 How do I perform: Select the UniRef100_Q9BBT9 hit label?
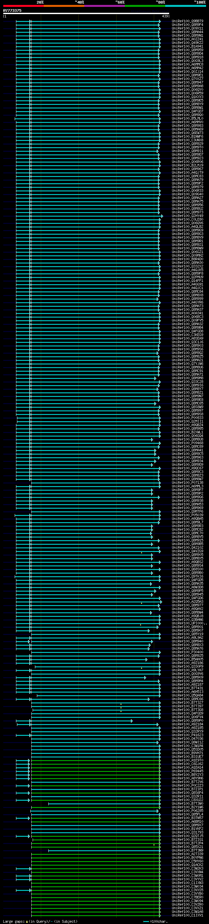tap(187, 21)
